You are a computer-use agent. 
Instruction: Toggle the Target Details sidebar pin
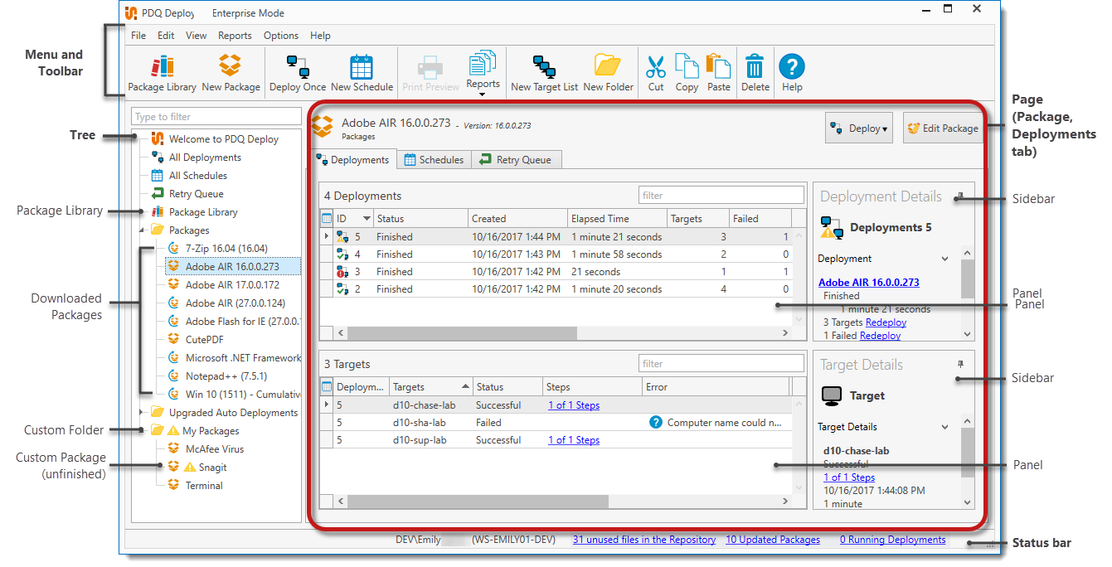coord(960,365)
